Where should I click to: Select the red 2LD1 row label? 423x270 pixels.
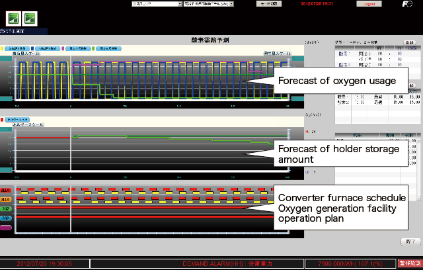[x=6, y=191]
